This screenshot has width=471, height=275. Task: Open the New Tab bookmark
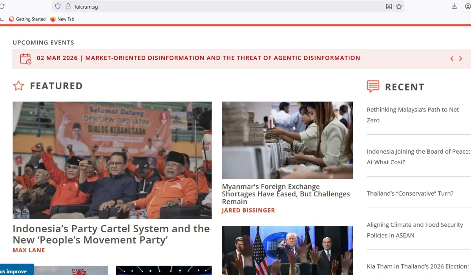(x=62, y=19)
